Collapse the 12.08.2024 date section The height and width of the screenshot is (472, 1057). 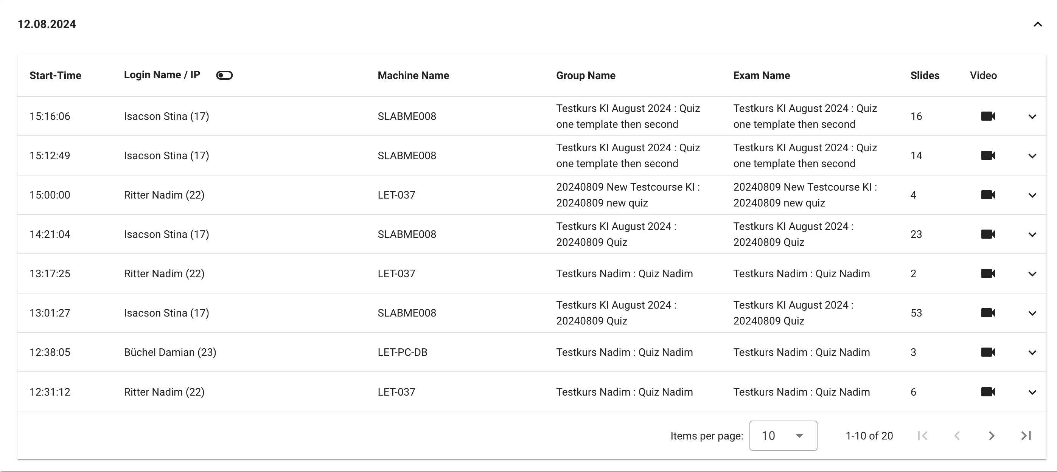[x=1037, y=24]
